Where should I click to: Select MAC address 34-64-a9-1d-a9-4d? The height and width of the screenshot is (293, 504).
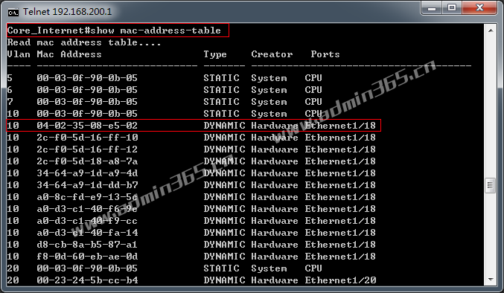pos(87,173)
